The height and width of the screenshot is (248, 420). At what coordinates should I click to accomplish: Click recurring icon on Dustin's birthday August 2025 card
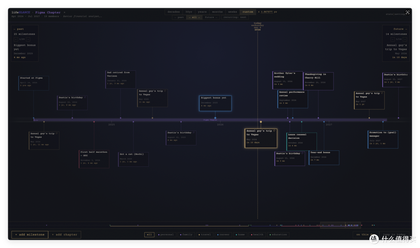[194, 132]
